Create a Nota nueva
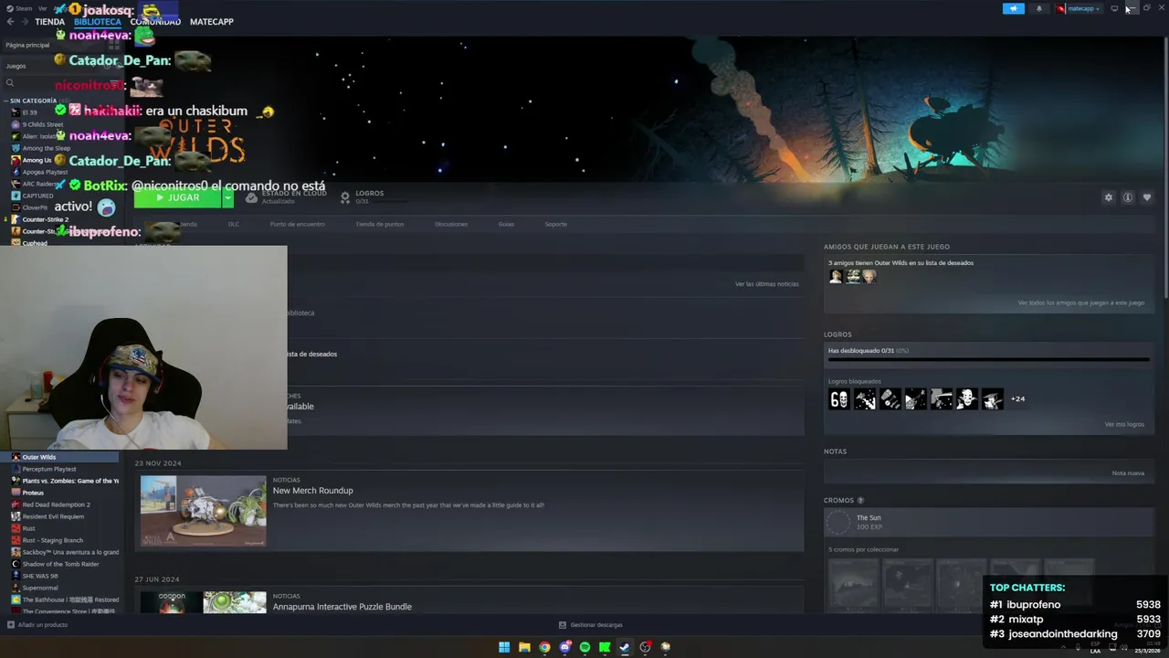Screen dimensions: 1169x658 [1128, 473]
